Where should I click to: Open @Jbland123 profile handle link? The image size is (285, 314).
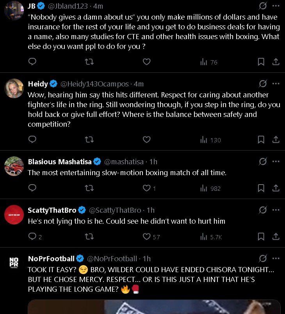[70, 6]
